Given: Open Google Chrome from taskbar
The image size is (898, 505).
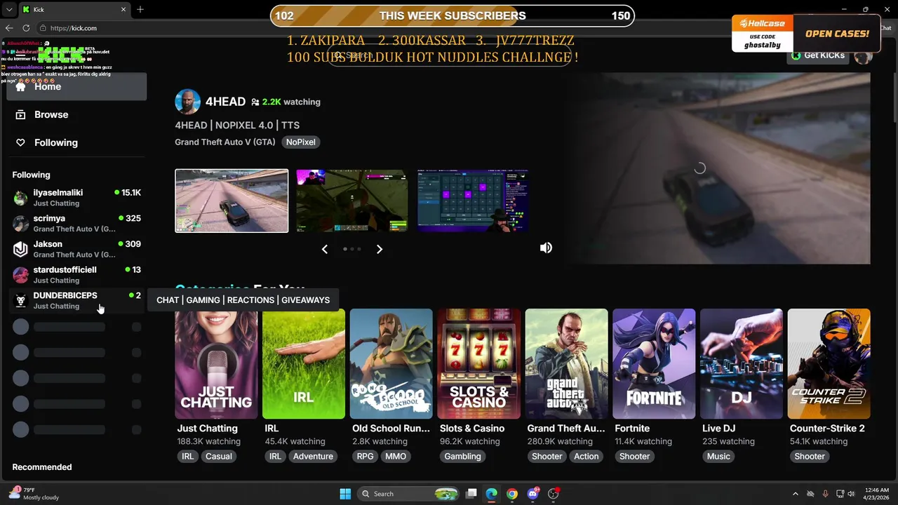Looking at the screenshot, I should pos(512,494).
